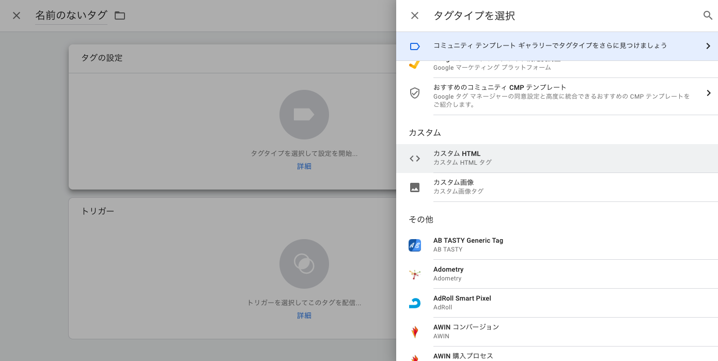Click the folder icon beside the tag name

[x=119, y=15]
